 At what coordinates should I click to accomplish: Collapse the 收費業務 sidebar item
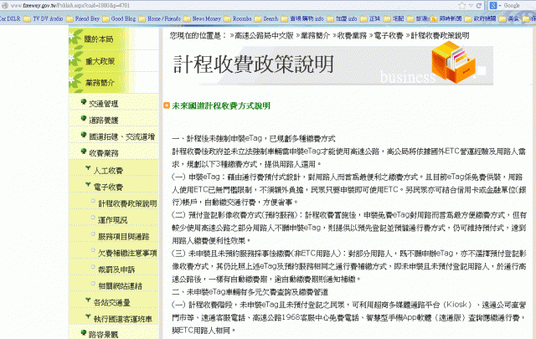coord(104,153)
